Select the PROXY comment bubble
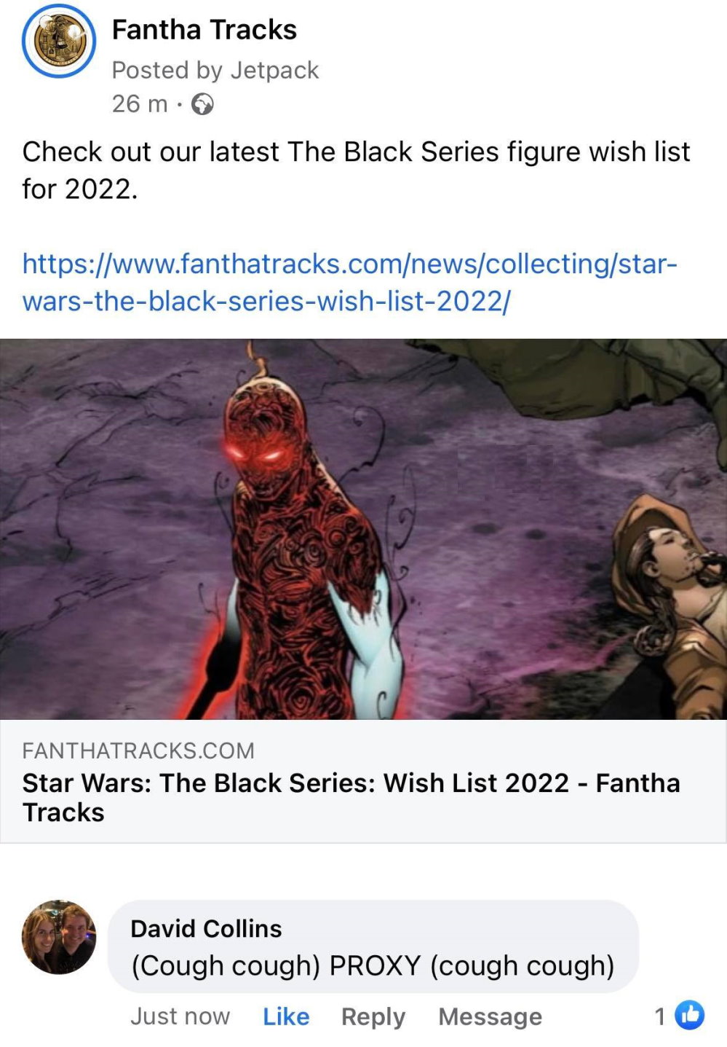The width and height of the screenshot is (727, 1047). [x=373, y=946]
